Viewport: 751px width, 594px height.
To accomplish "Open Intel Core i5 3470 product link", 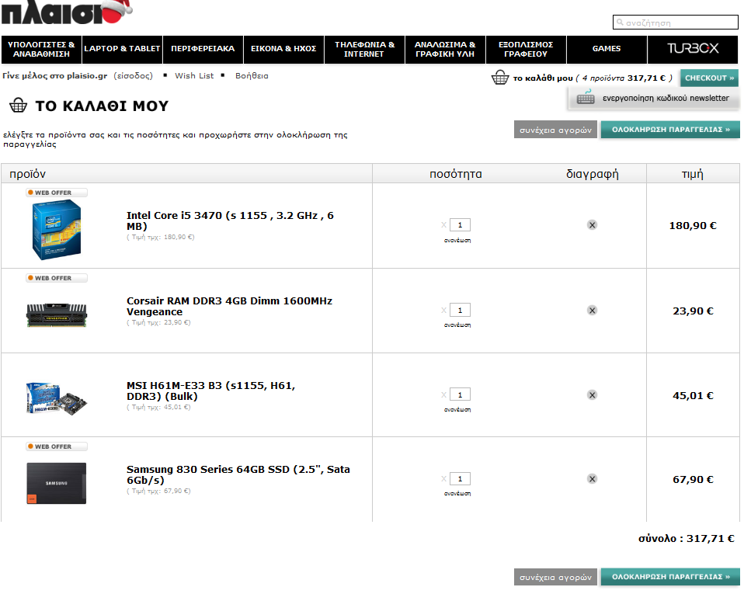I will point(230,221).
